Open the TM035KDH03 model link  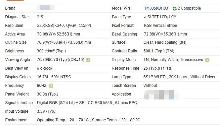156,8
